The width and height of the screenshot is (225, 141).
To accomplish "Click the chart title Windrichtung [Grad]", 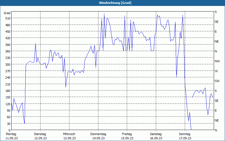I will coord(115,3).
